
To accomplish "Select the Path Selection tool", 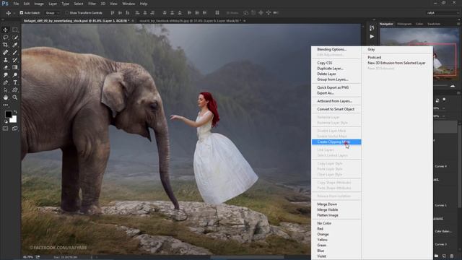I will pyautogui.click(x=5, y=90).
